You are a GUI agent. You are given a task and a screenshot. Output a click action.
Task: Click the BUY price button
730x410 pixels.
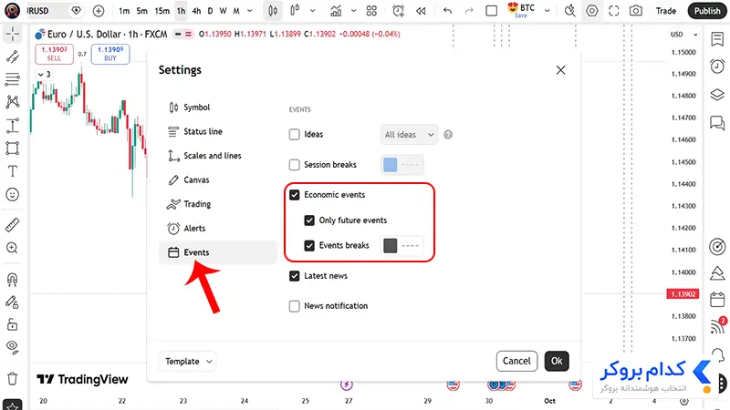click(x=110, y=54)
